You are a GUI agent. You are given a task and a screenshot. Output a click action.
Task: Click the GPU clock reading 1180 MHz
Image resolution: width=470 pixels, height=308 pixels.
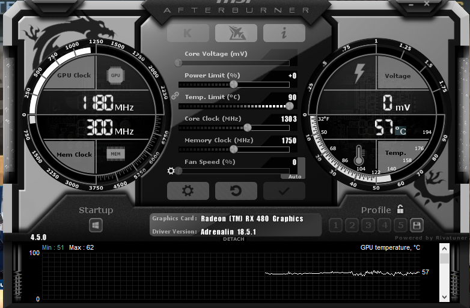pyautogui.click(x=108, y=103)
